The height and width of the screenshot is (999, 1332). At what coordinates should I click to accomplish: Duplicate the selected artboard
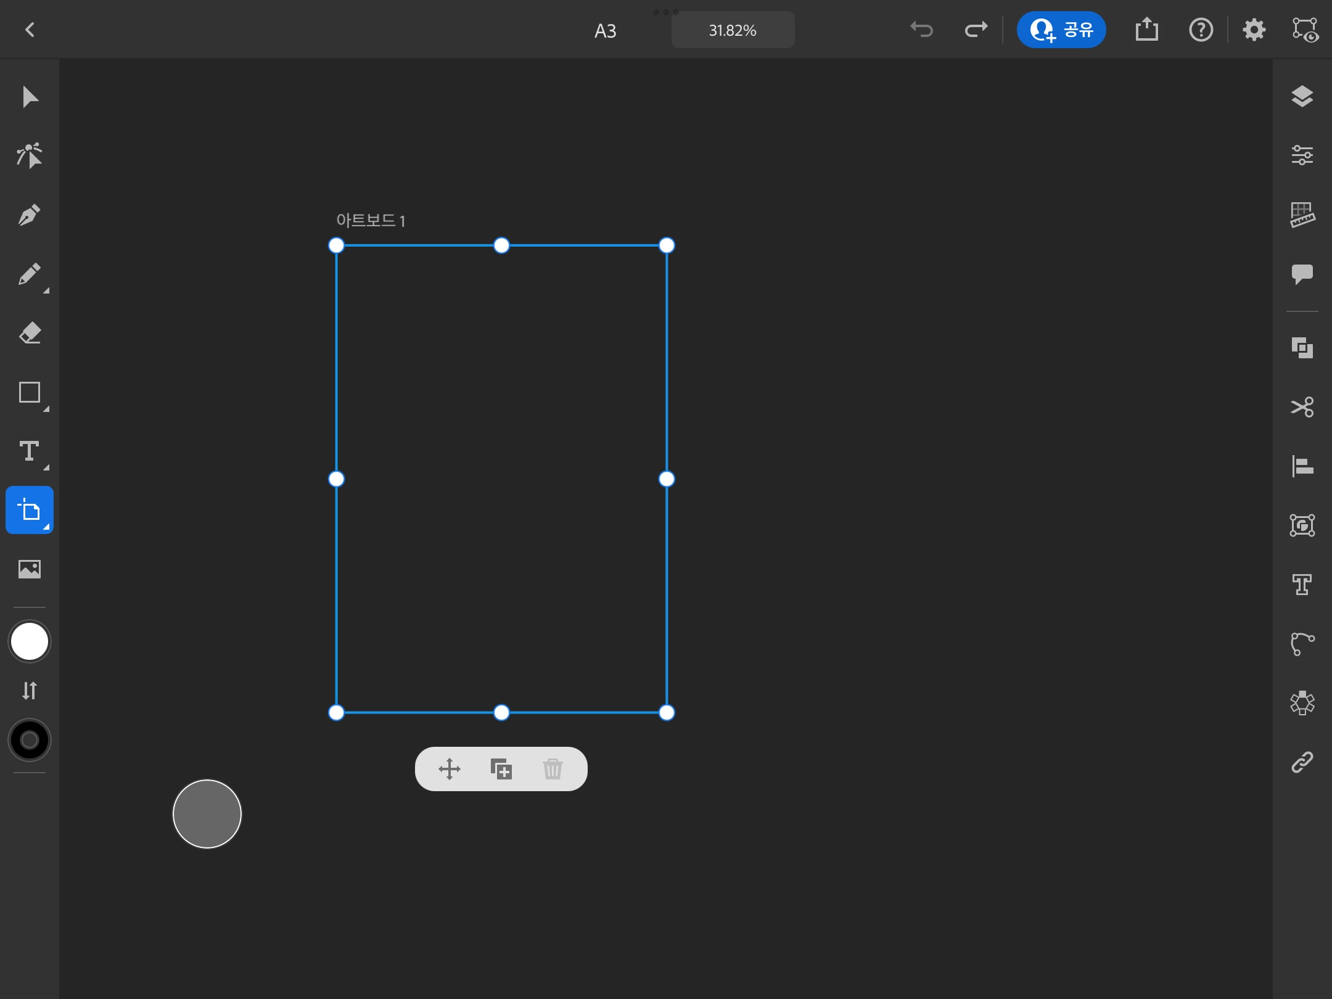click(501, 769)
